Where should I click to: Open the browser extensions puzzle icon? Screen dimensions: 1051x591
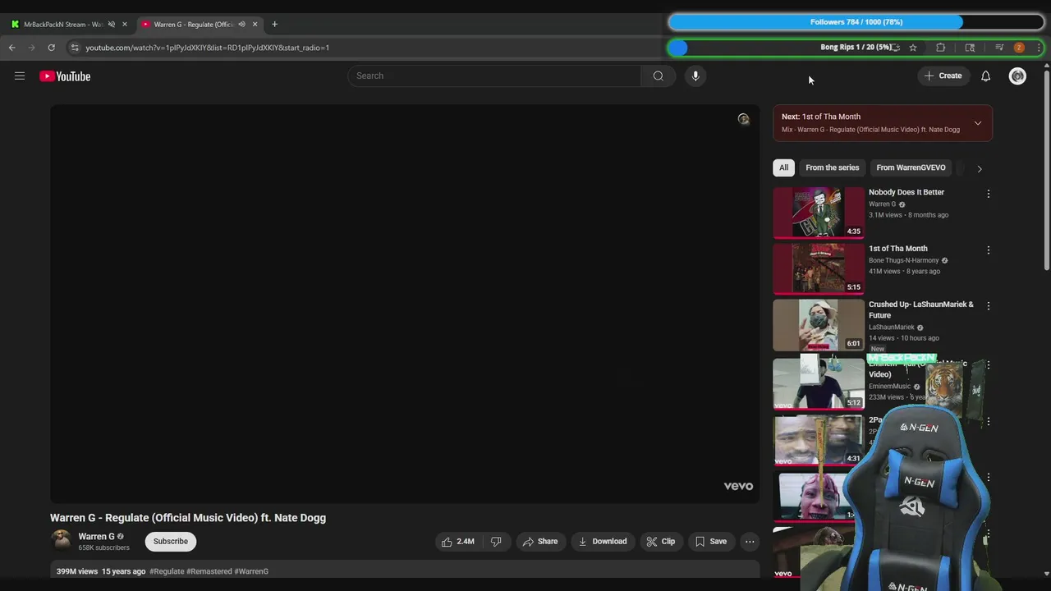(941, 48)
